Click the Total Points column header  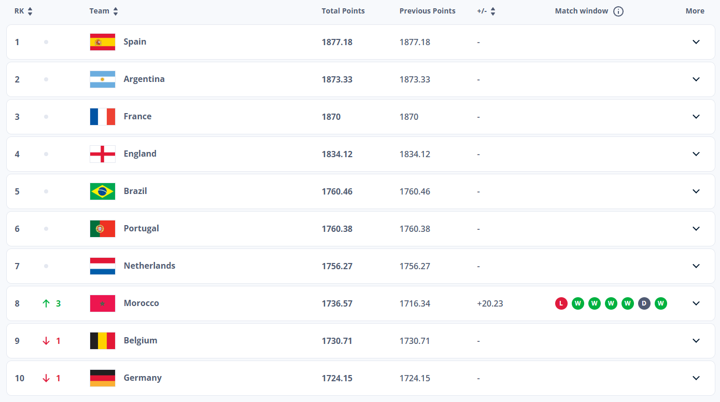click(x=343, y=11)
